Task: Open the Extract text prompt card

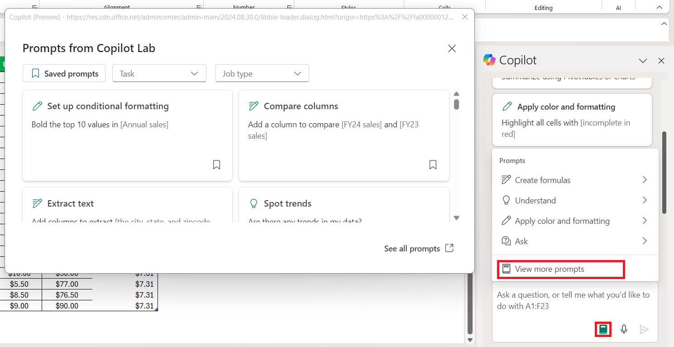Action: pyautogui.click(x=127, y=205)
